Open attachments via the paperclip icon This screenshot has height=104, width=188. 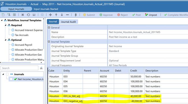(x=76, y=15)
